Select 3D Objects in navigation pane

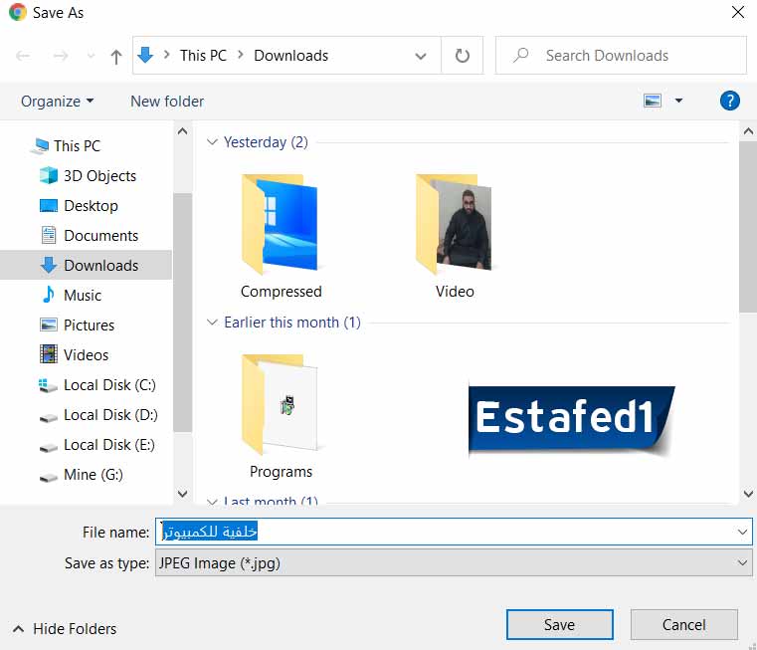point(99,176)
